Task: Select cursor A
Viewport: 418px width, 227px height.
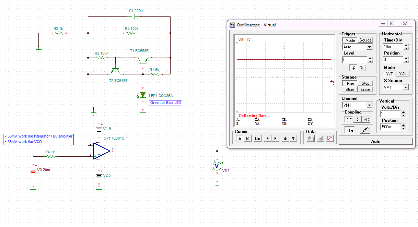Action: coord(240,138)
